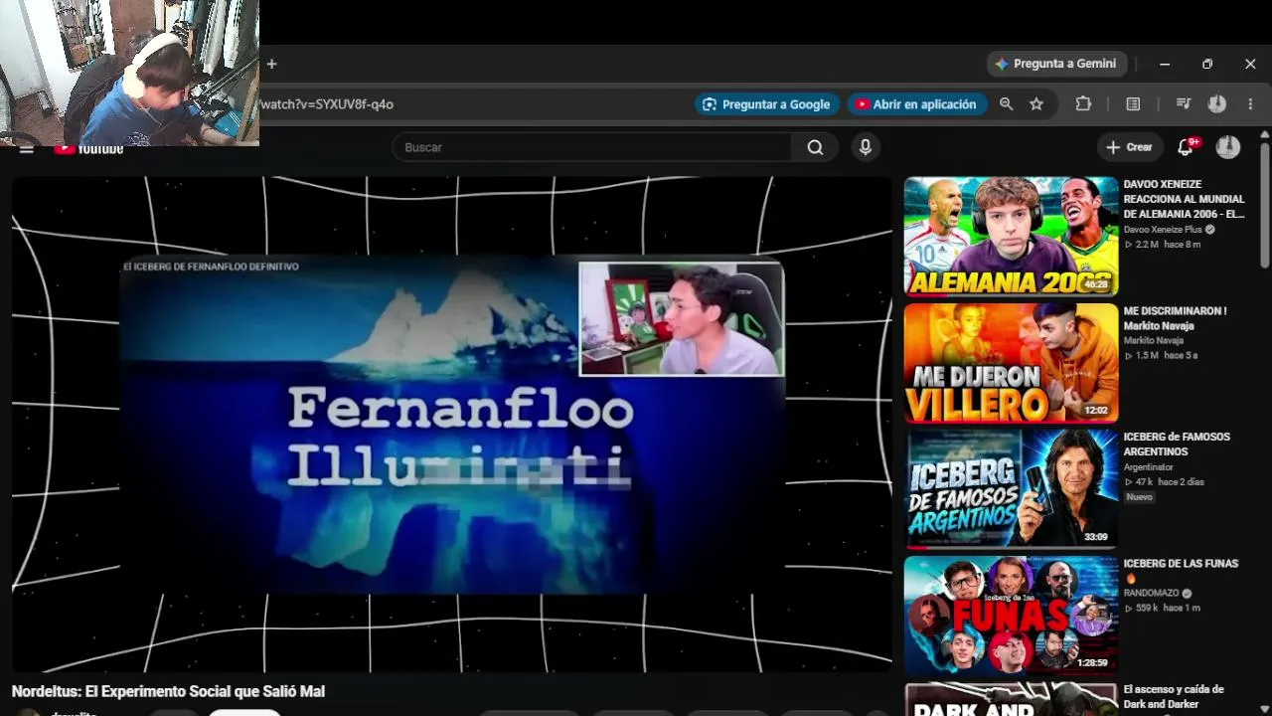Click the main video player
Viewport: 1272px width, 716px height.
point(452,425)
